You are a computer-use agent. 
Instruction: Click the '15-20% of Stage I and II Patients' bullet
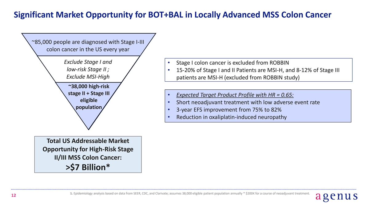(258, 74)
